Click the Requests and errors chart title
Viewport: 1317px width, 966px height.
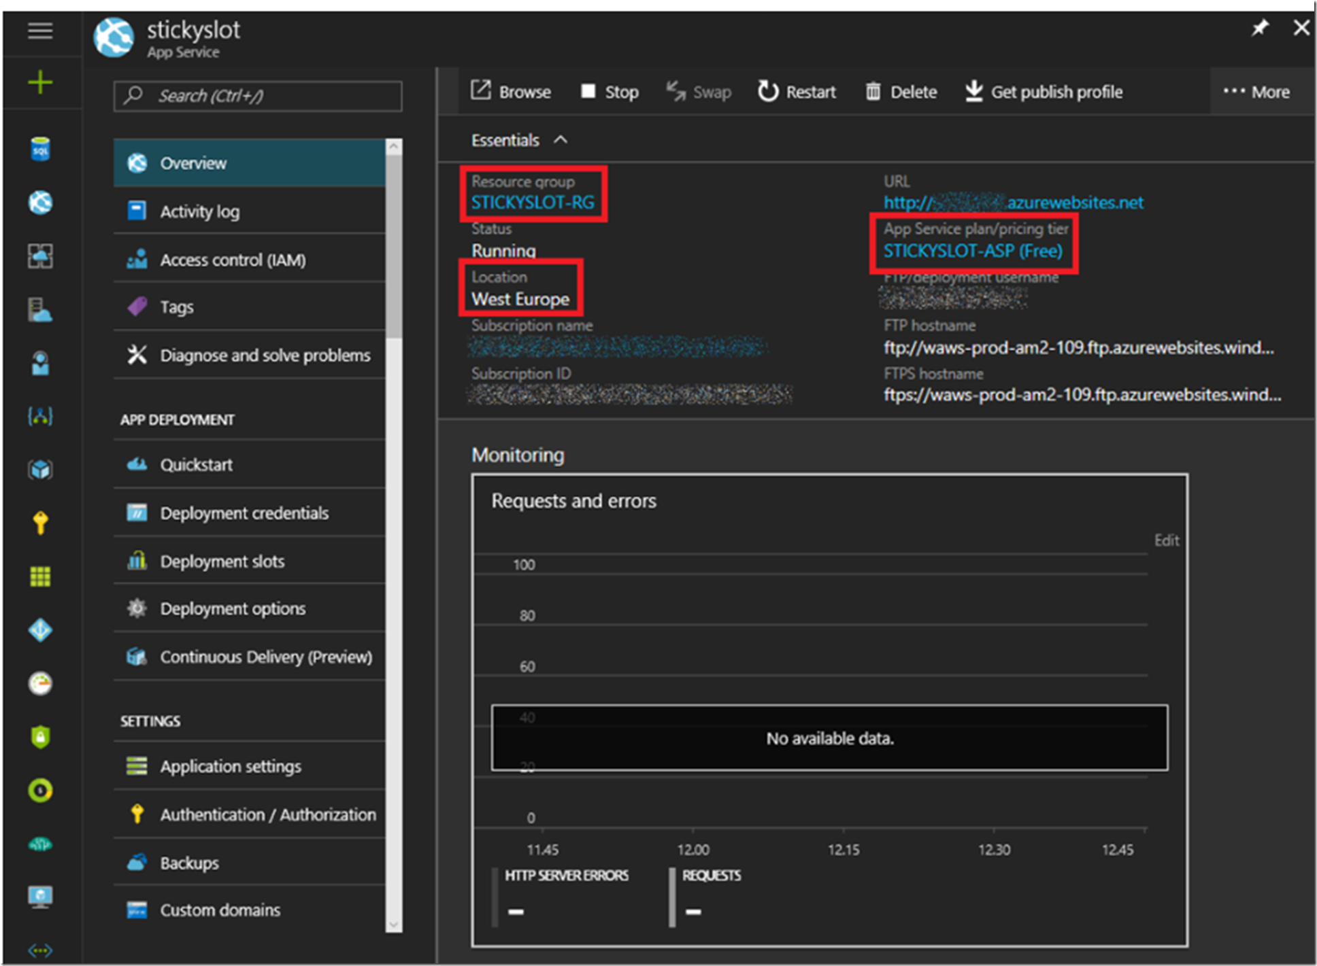(573, 502)
